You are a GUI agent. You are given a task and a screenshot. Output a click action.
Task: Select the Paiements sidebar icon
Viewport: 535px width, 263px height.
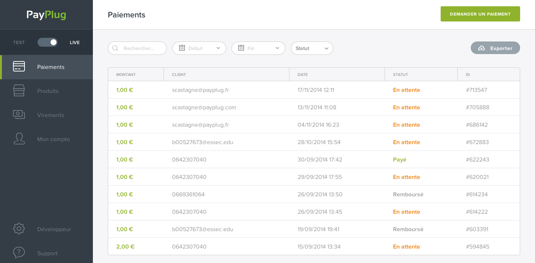pos(19,66)
